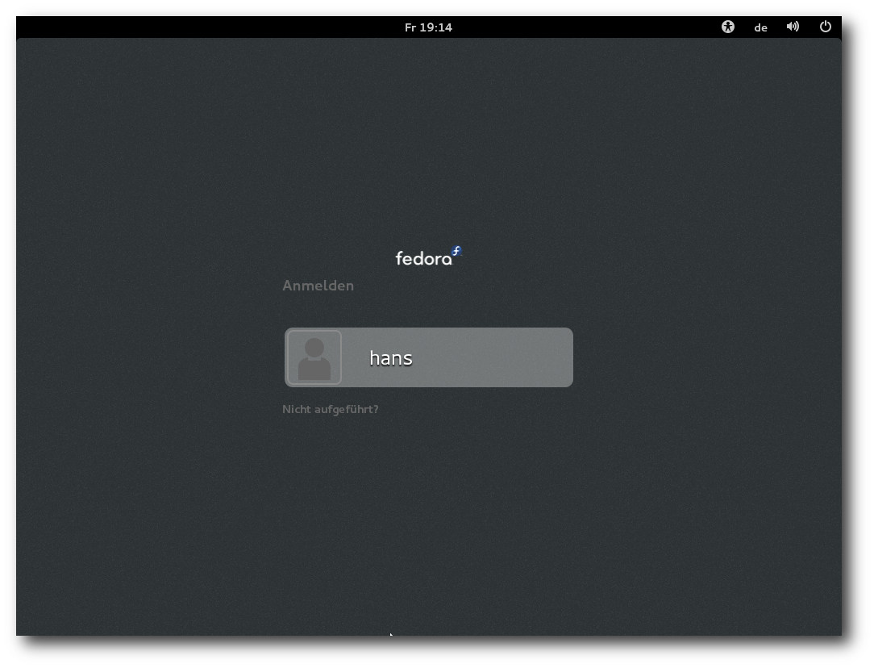Viewport: 874px width, 668px height.
Task: Click the 'Anmelden' heading text
Action: tap(318, 286)
